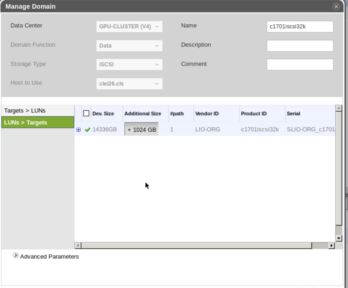Open the Data Center dropdown
This screenshot has height=288, width=348.
coord(129,27)
